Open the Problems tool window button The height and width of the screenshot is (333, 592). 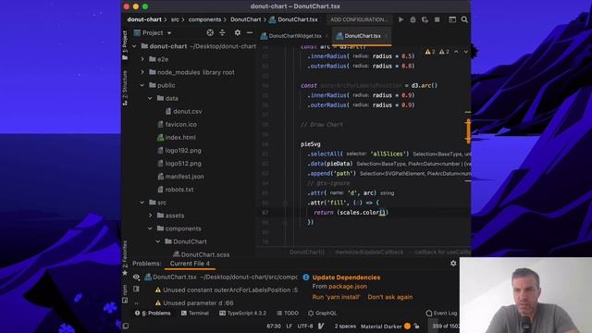point(153,313)
